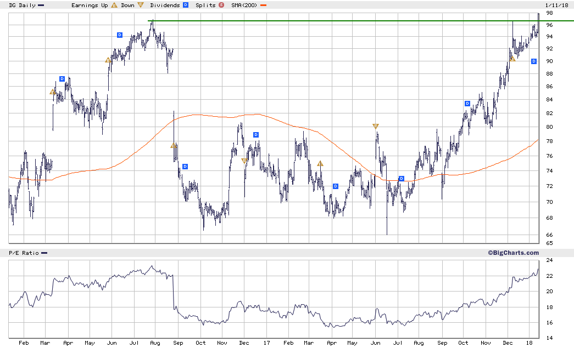Click the Earnings Up triangle icon in legend
This screenshot has width=574, height=348.
pos(114,5)
